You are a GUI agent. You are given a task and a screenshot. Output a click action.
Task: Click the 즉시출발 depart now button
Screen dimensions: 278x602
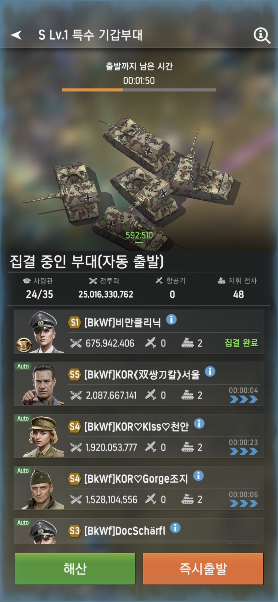(x=203, y=569)
